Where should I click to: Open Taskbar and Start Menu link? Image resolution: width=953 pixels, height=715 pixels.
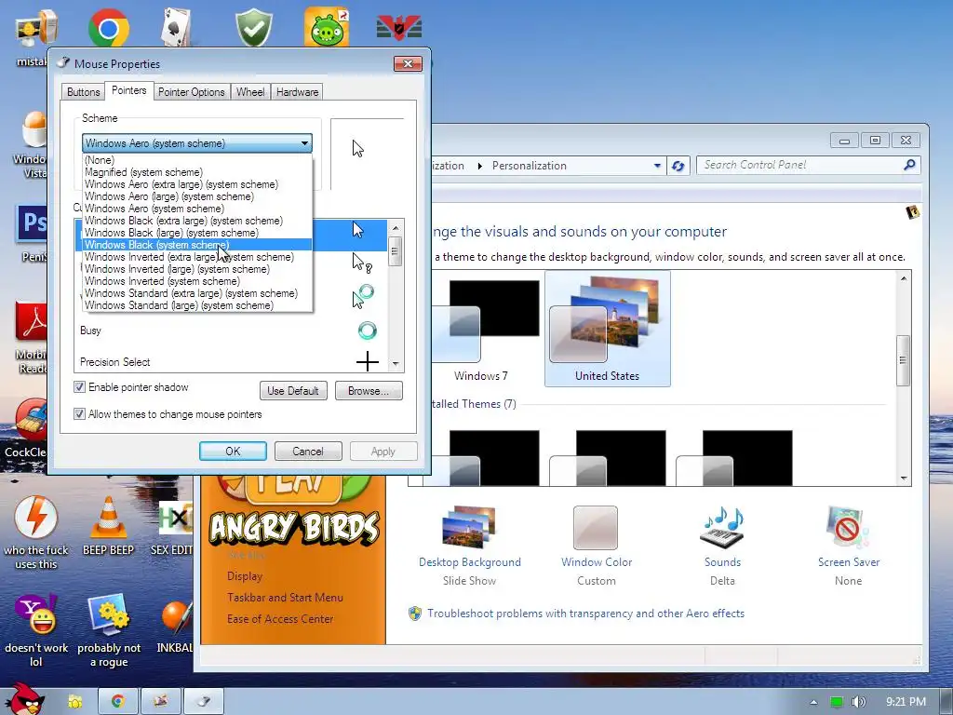pyautogui.click(x=285, y=598)
